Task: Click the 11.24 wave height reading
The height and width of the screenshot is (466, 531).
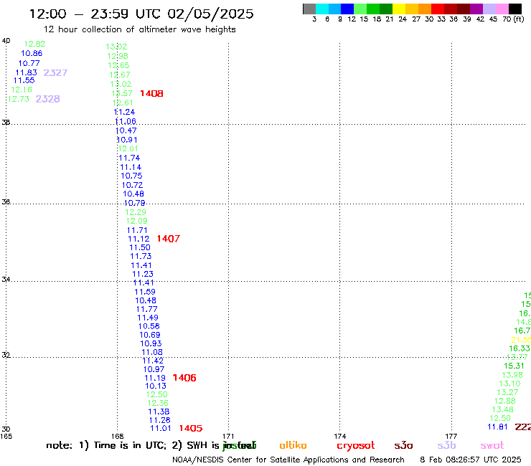Action: [124, 112]
